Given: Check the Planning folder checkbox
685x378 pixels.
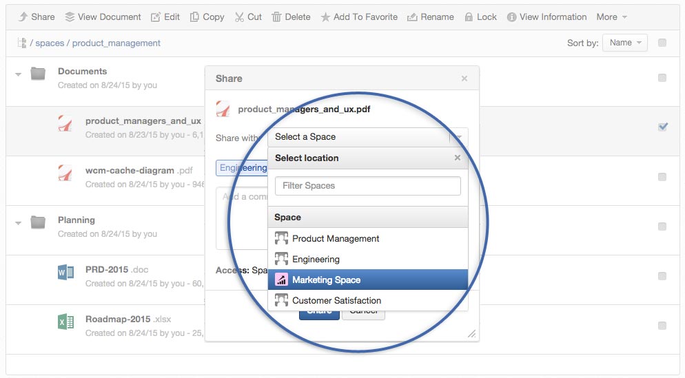Looking at the screenshot, I should coord(662,227).
